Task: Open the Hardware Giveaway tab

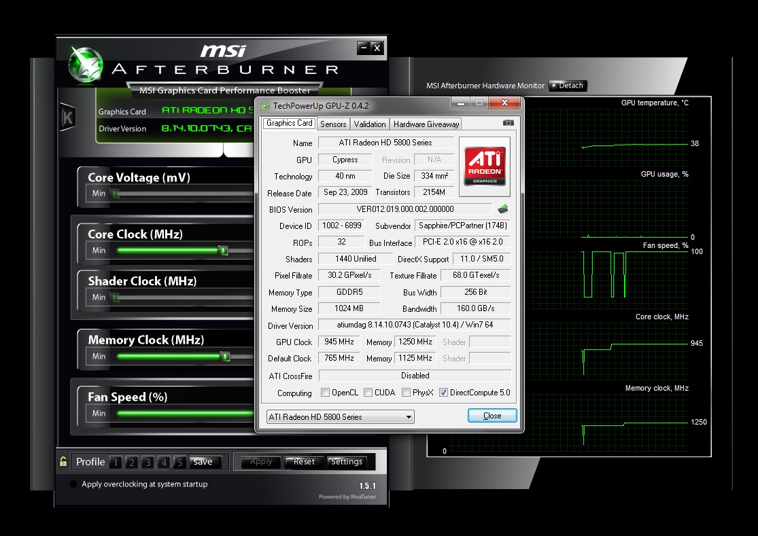Action: click(x=426, y=124)
